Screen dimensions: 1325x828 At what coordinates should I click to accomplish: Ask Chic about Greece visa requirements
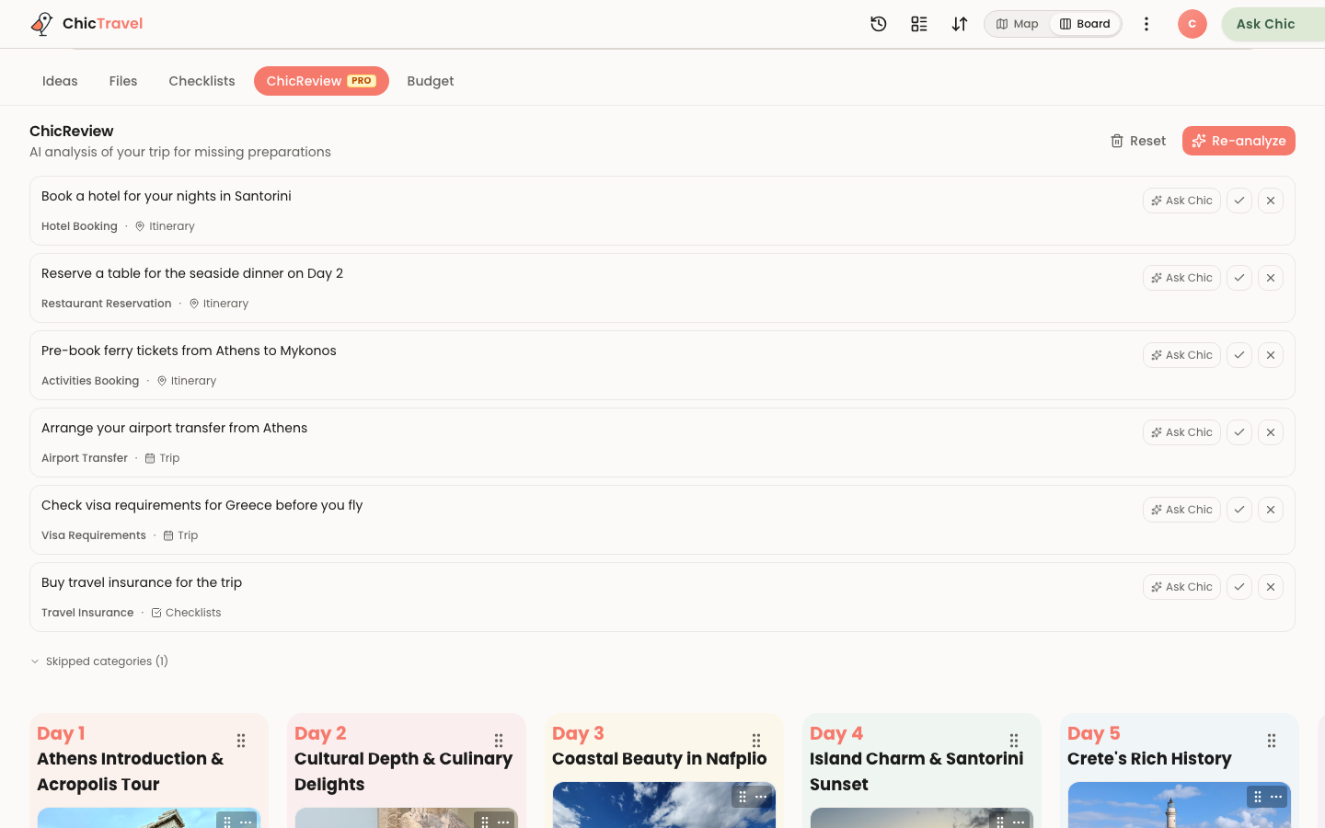click(1181, 510)
